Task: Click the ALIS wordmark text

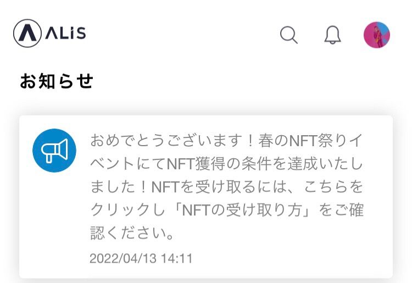Action: click(x=65, y=34)
